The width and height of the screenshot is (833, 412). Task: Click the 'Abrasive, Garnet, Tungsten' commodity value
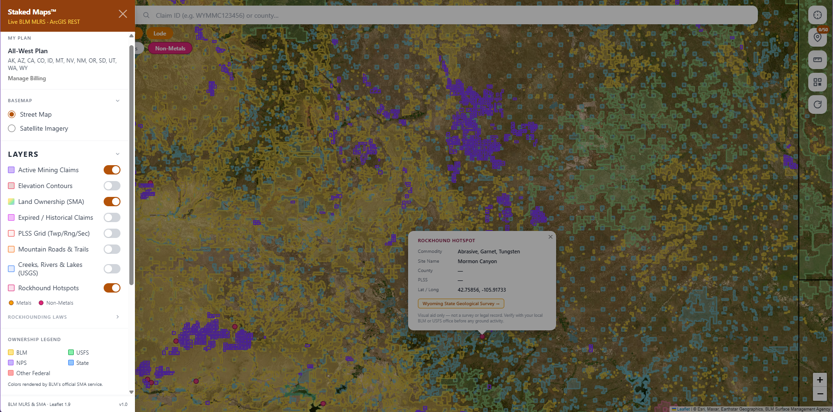coord(489,251)
